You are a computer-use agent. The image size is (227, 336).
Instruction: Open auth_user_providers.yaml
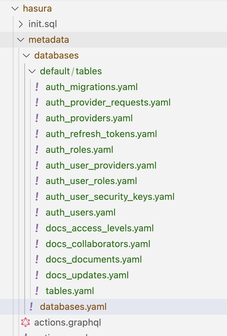tap(101, 165)
